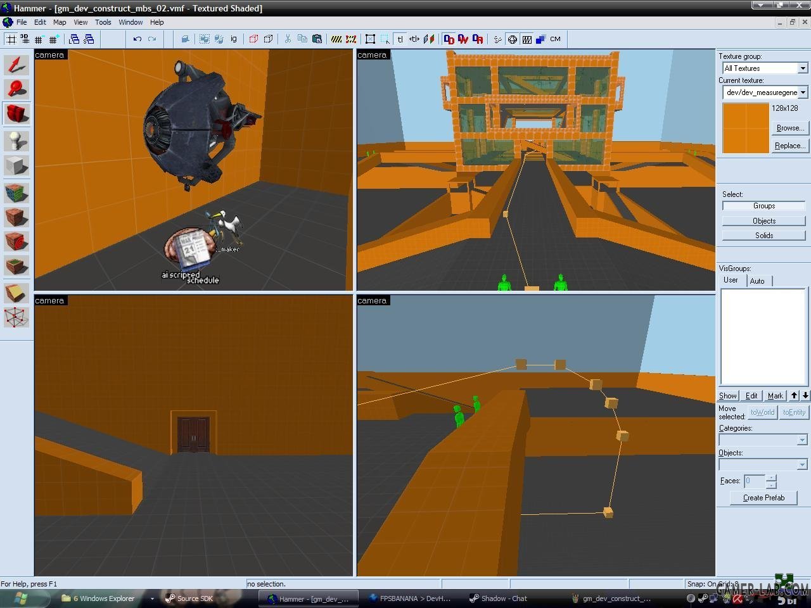This screenshot has width=811, height=608.
Task: Open the 6 Windows Explorer taskbar group
Action: tap(103, 598)
